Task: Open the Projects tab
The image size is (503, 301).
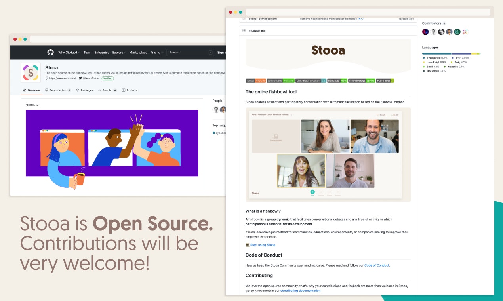Action: [130, 90]
